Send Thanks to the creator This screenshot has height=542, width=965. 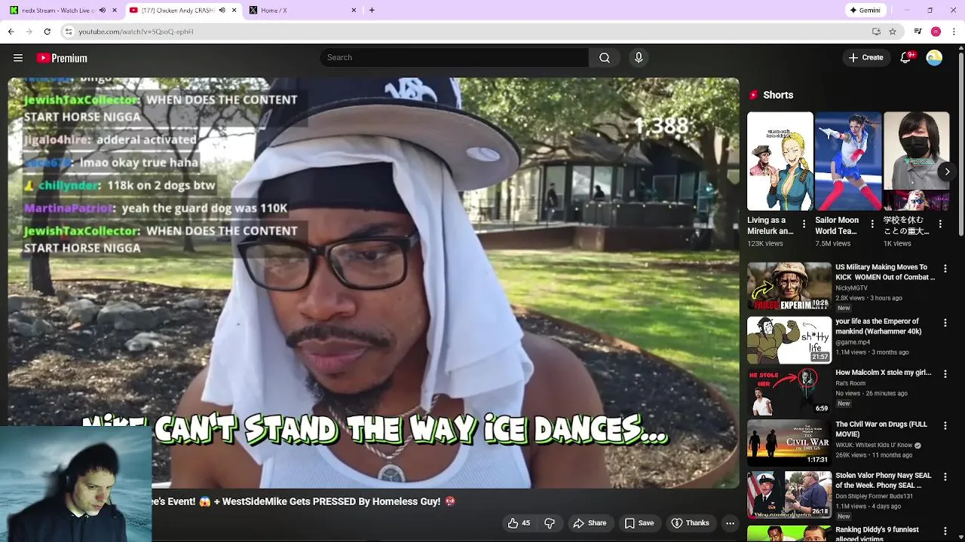pyautogui.click(x=690, y=523)
